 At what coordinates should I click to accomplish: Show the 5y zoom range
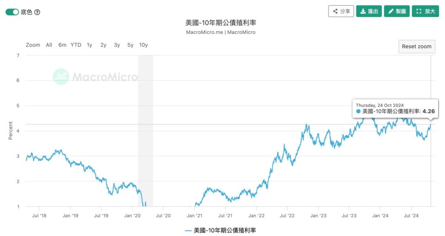(130, 45)
